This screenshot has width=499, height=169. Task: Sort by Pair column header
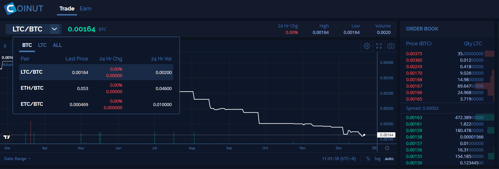[25, 59]
